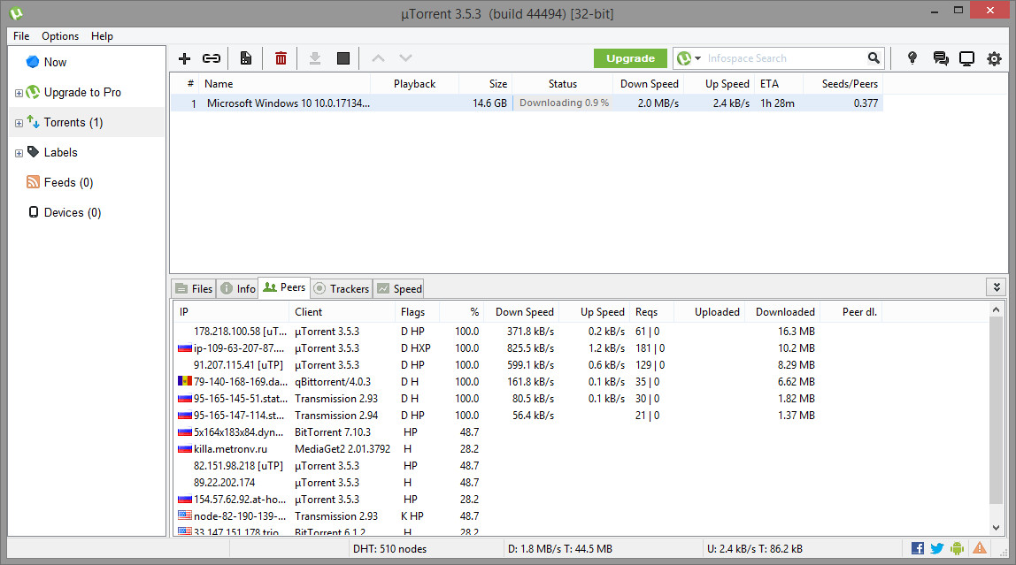Click the Facebook icon in status bar
1016x565 pixels.
click(x=918, y=548)
